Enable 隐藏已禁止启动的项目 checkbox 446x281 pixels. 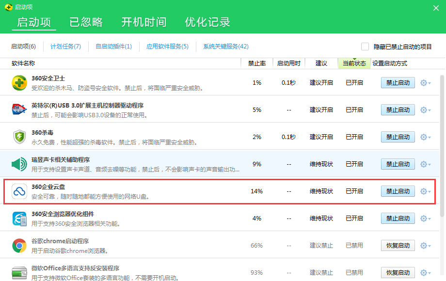point(365,46)
